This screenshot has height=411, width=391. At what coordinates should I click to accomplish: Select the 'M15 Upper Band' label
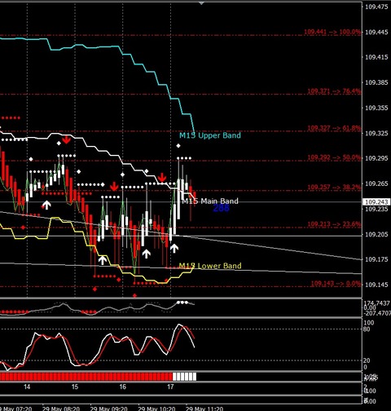[x=210, y=135]
